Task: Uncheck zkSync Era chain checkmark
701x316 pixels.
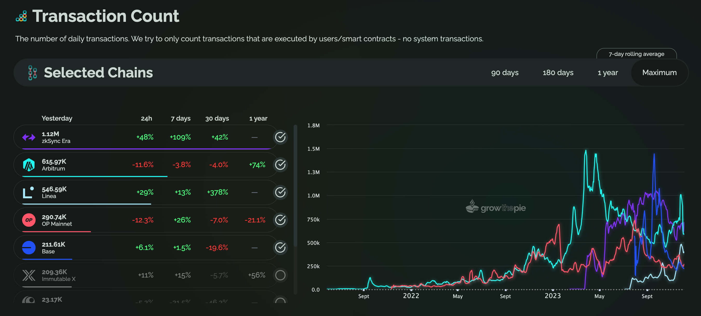Action: pos(280,137)
